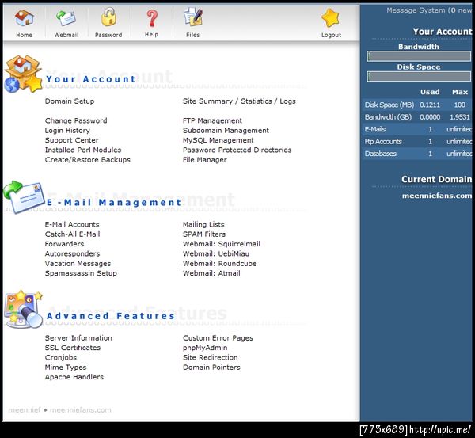
Task: Open SPAM Filters
Action: [x=204, y=234]
